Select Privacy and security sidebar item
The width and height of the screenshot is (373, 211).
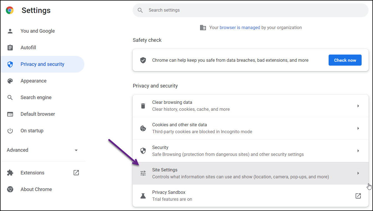[x=42, y=64]
